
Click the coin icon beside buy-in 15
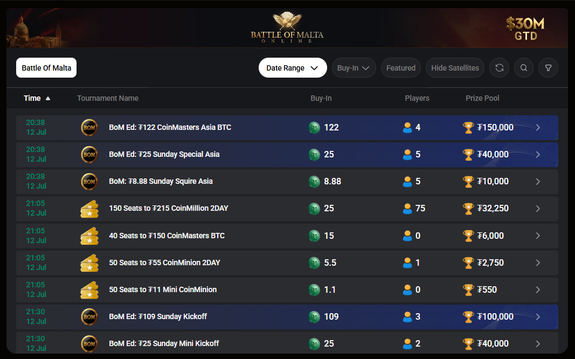[x=314, y=236]
